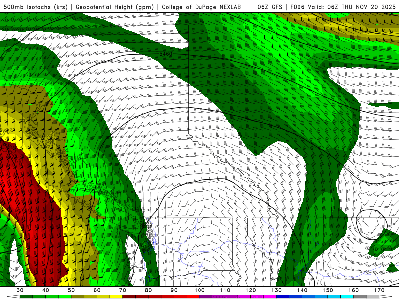Click the '80' value on the color scale
399x299 pixels.
coord(148,290)
